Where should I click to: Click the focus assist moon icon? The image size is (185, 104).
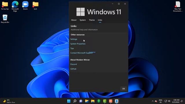tap(182, 101)
